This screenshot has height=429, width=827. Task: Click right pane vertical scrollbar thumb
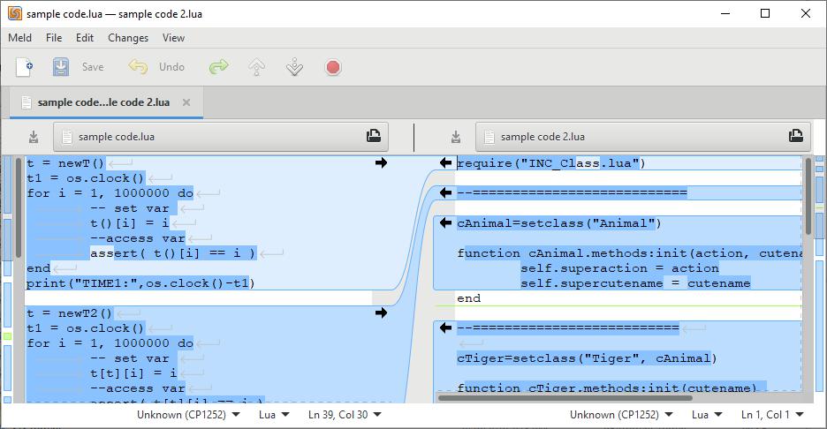(x=808, y=196)
